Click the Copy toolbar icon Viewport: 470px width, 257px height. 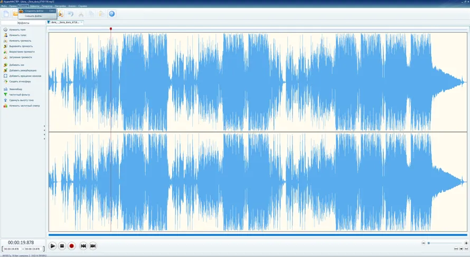[x=91, y=14]
